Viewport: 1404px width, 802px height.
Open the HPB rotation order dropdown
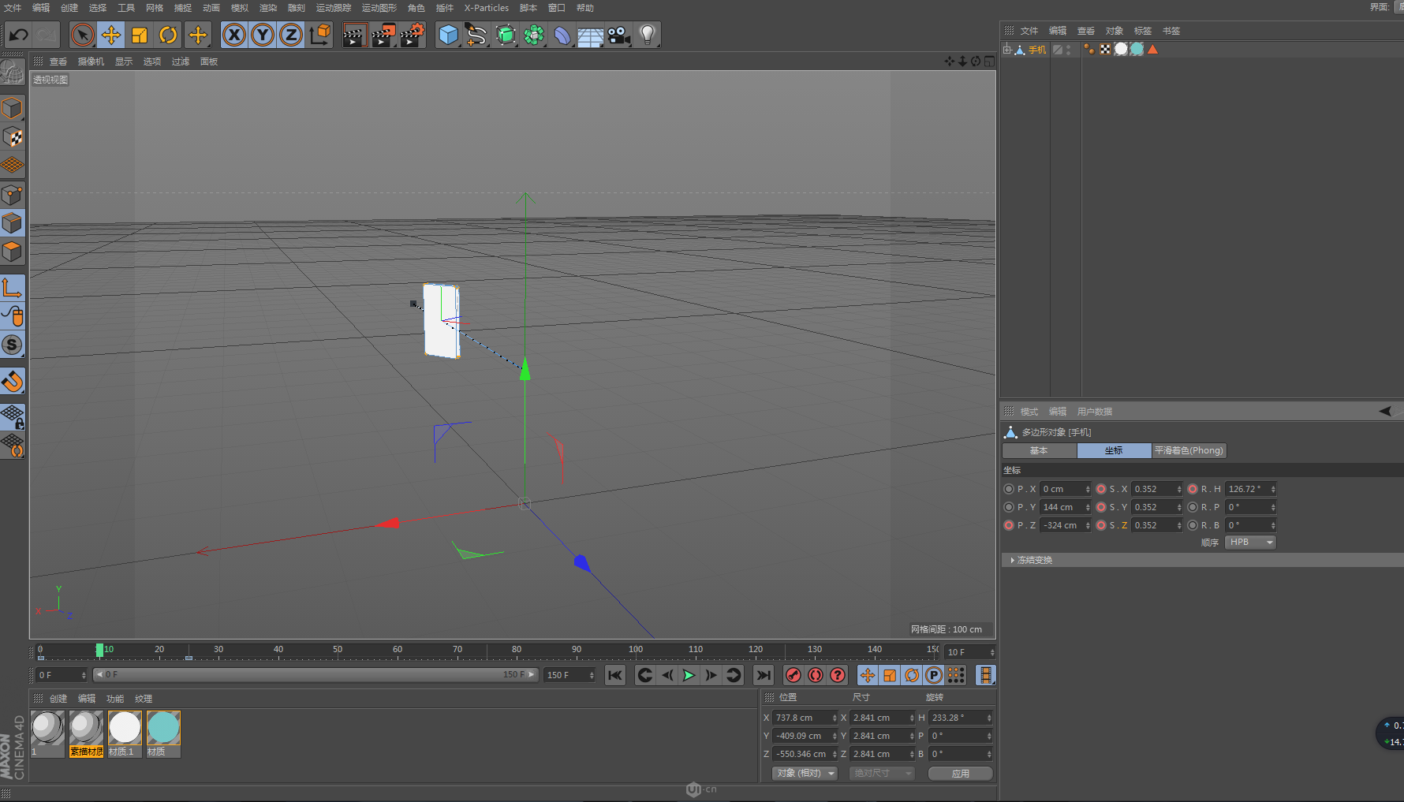point(1250,543)
